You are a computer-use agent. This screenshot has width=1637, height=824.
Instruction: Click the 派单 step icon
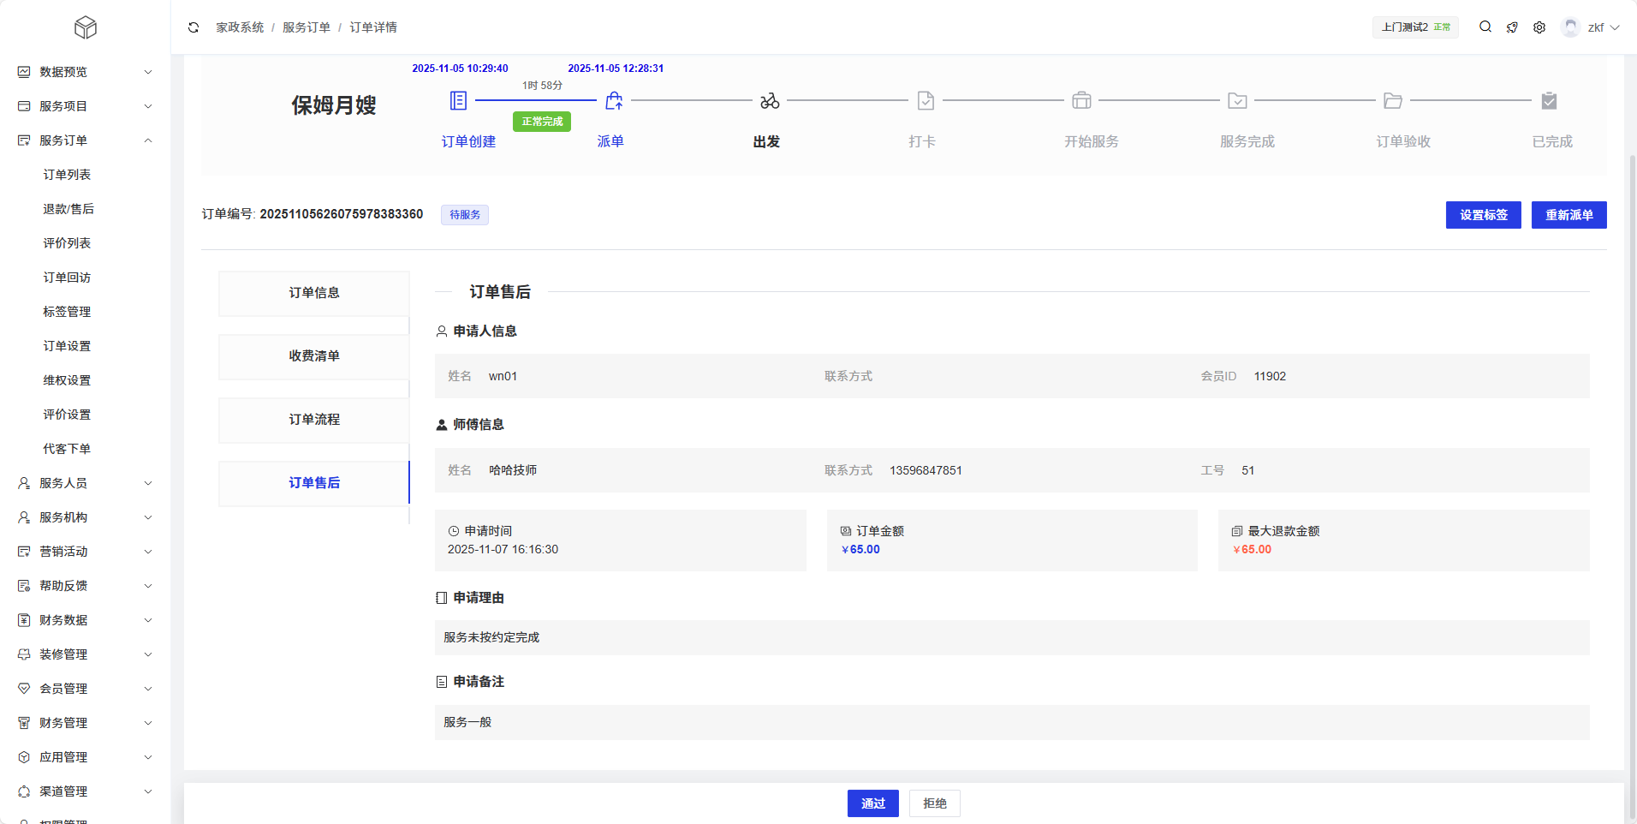click(614, 101)
